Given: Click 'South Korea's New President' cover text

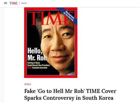Looking at the screenshot, I should pyautogui.click(x=38, y=65).
